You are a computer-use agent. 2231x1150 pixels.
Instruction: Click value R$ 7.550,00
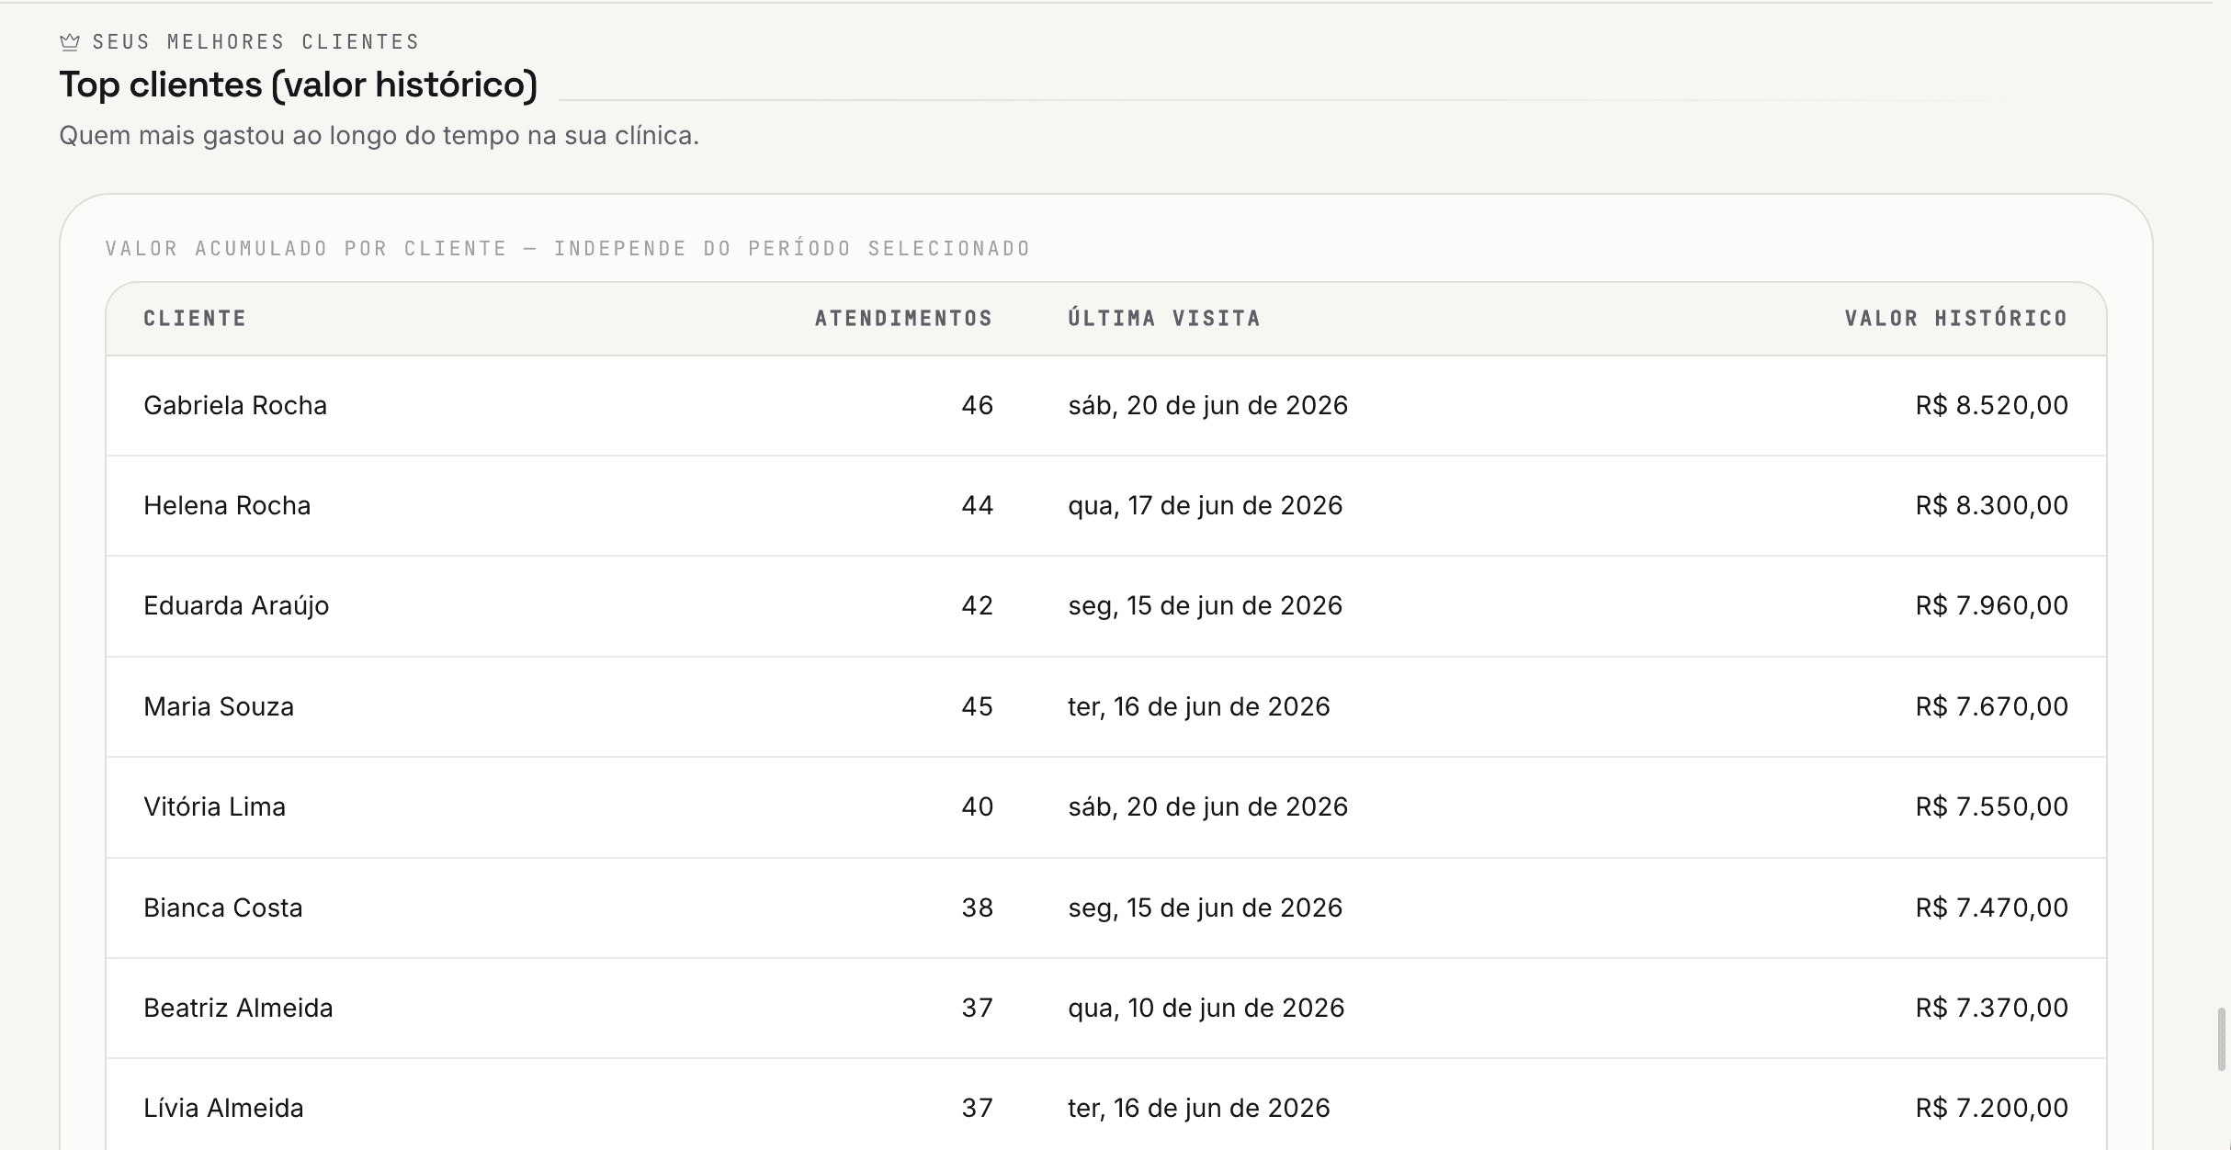pos(1991,806)
